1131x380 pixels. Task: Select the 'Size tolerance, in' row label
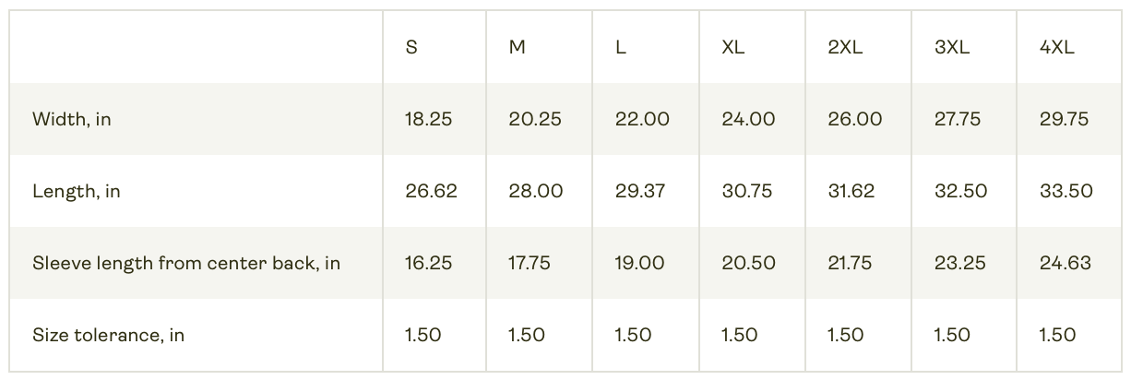click(x=108, y=335)
